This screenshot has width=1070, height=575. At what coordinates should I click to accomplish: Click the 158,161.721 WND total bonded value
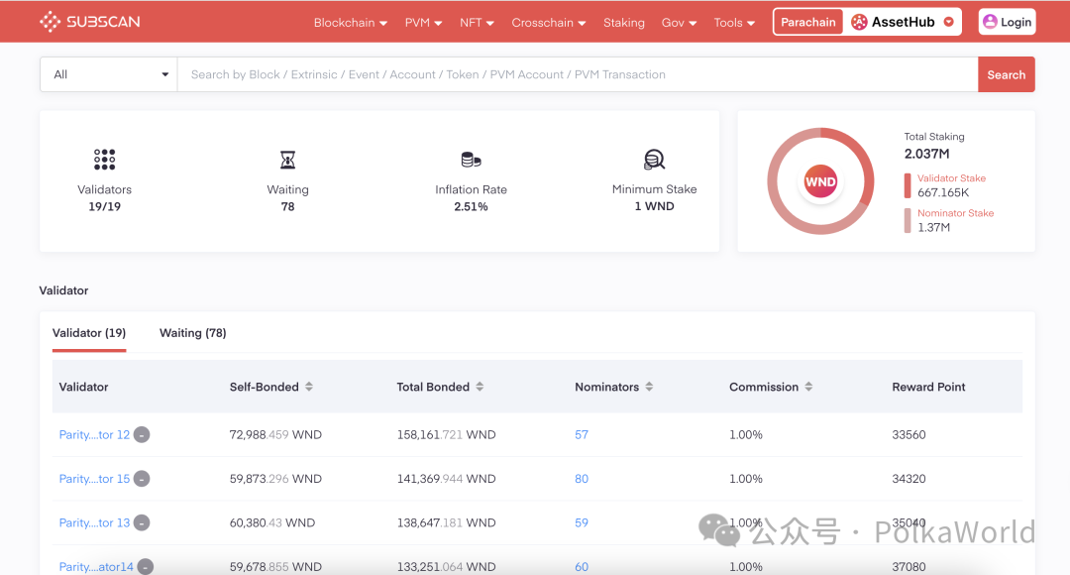pyautogui.click(x=446, y=434)
